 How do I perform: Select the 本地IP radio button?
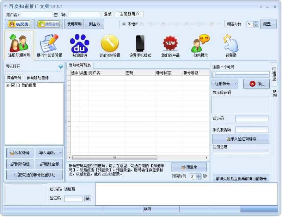124,24
